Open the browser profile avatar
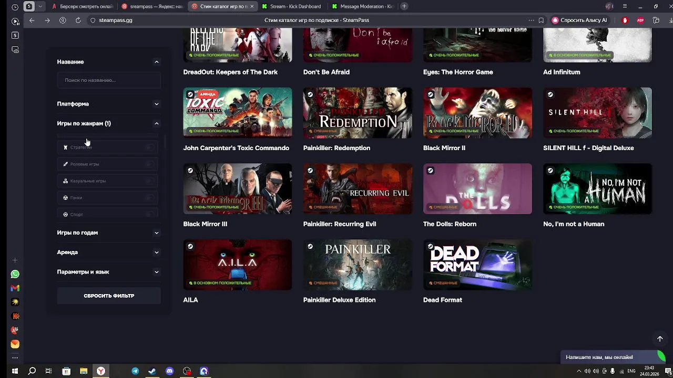Viewport: 673px width, 378px height. click(609, 6)
